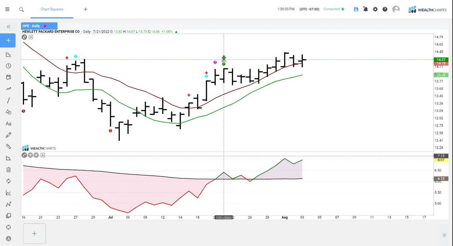The image size is (453, 246).
Task: Select the Aa text annotation tool
Action: (x=9, y=124)
